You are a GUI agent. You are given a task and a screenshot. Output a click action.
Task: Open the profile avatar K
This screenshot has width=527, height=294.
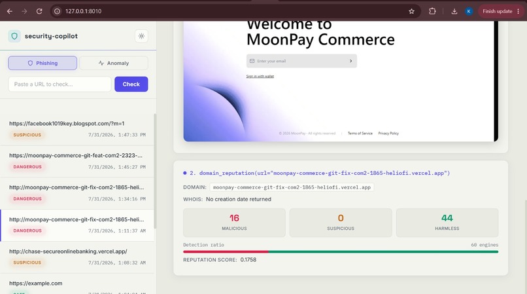469,11
